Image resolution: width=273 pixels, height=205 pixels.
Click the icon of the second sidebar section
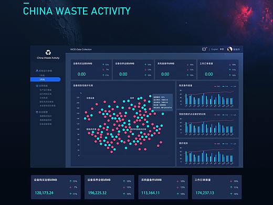coord(37,86)
